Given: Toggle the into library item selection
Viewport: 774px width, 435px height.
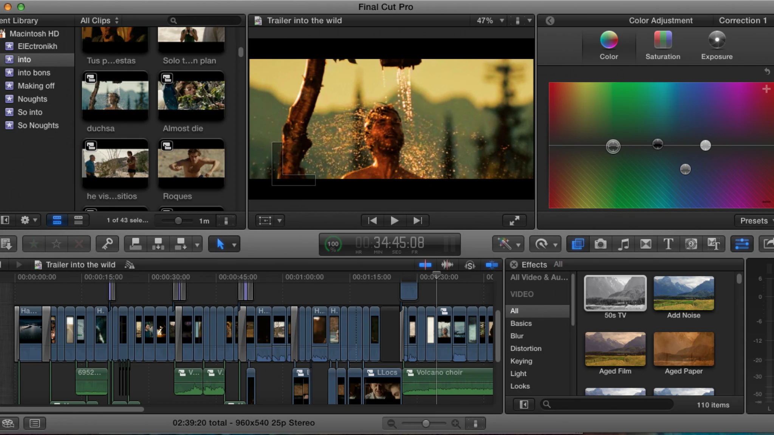Looking at the screenshot, I should pos(24,60).
